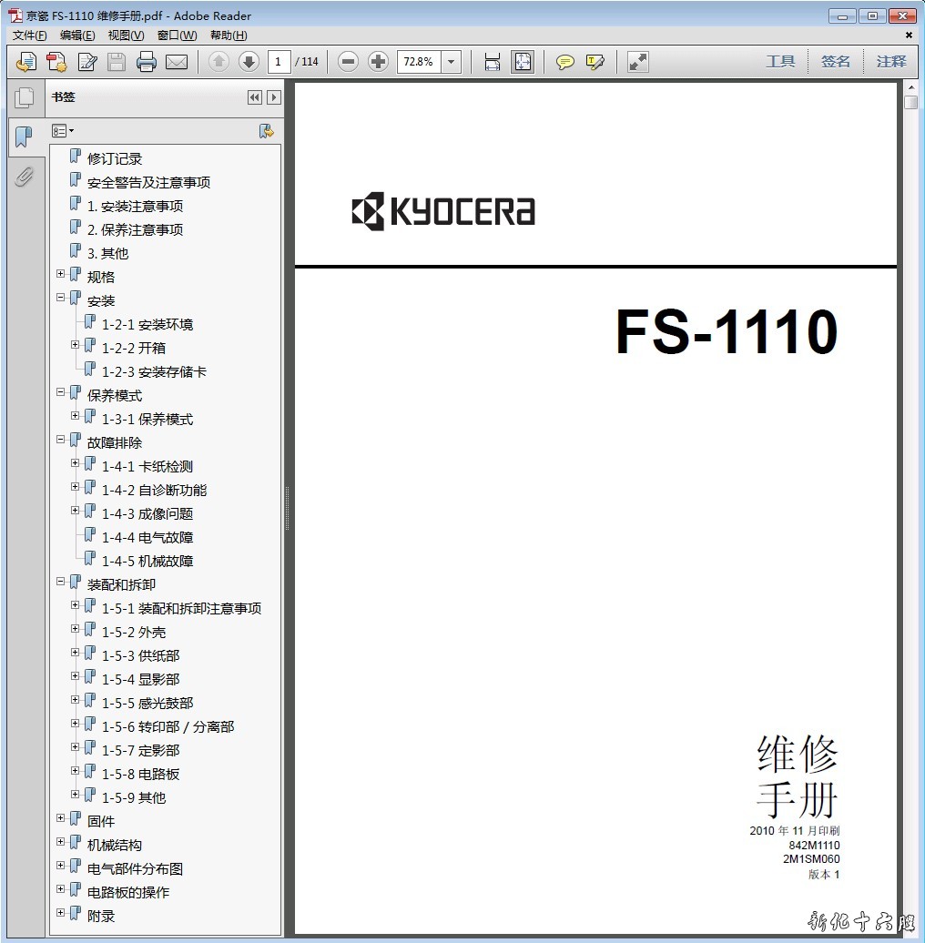Open the 视图(V) menu

[126, 35]
